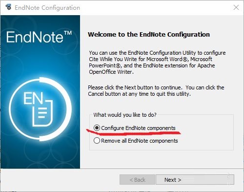The width and height of the screenshot is (244, 192).
Task: Close the EndNote Configuration dialog
Action: click(x=236, y=7)
